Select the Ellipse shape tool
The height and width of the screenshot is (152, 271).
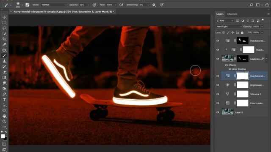(x=4, y=111)
